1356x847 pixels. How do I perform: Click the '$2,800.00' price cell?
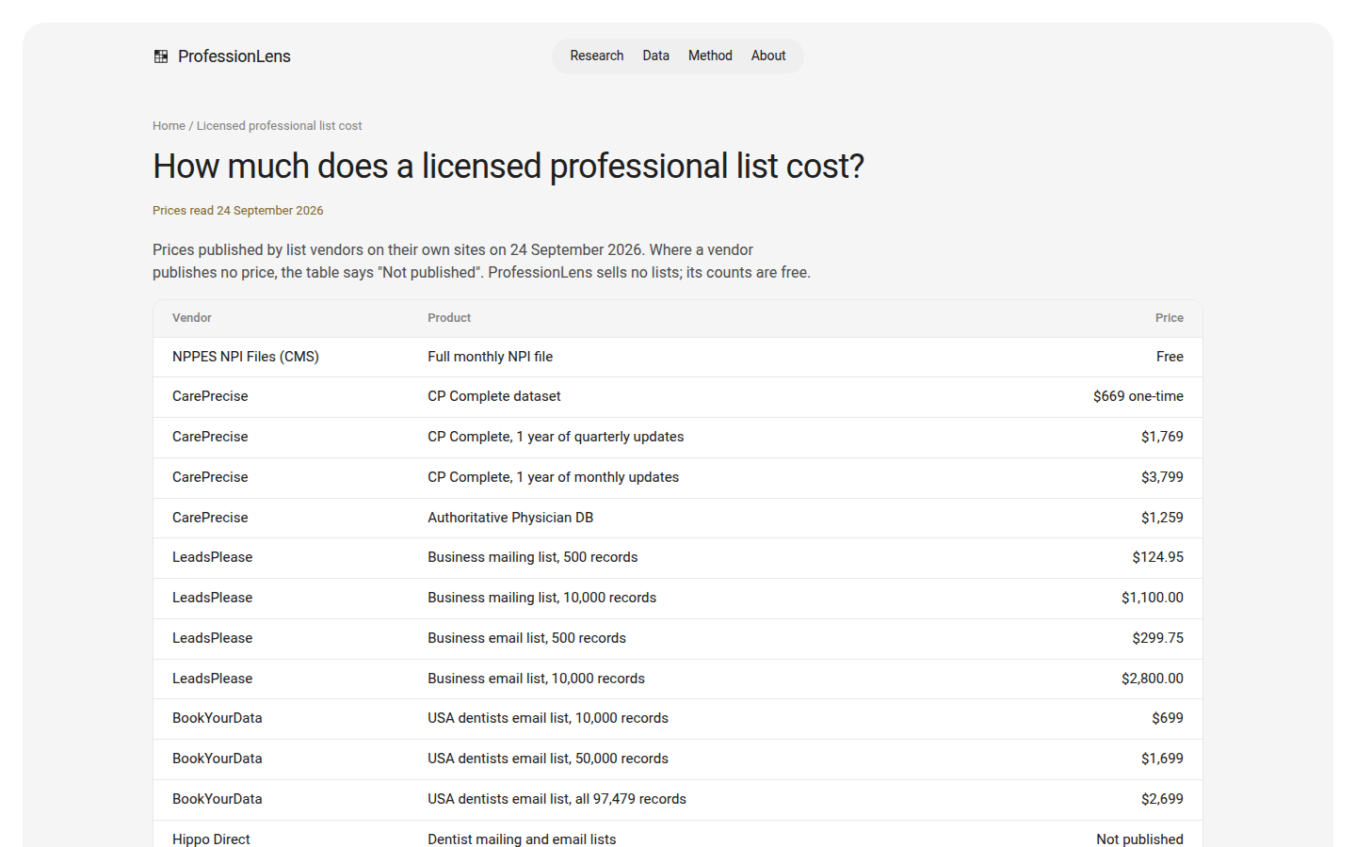[x=1152, y=679]
